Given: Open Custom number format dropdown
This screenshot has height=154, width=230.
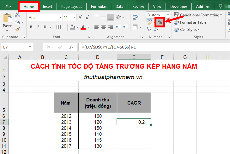Looking at the screenshot, I should (x=168, y=15).
